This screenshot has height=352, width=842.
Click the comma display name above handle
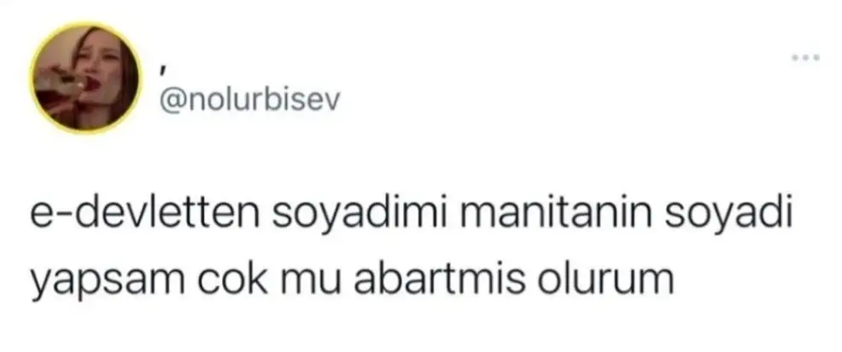pos(164,71)
